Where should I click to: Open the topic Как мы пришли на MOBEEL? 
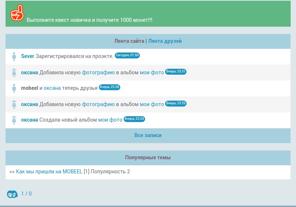click(49, 172)
